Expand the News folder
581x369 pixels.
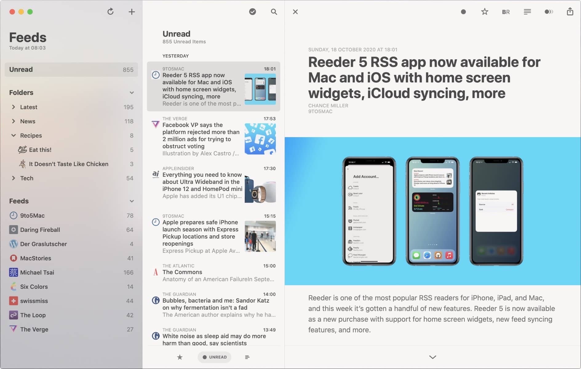(x=14, y=121)
